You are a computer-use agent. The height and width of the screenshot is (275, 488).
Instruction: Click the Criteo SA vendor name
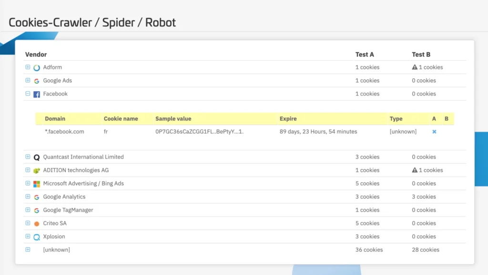pos(55,223)
